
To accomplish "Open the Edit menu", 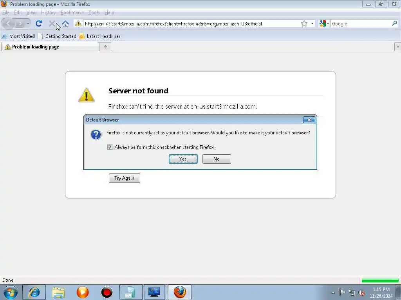I will (18, 12).
